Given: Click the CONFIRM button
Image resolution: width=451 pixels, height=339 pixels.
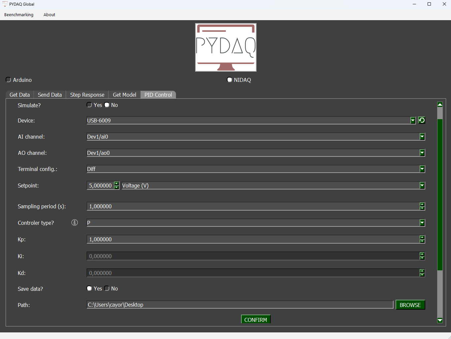Looking at the screenshot, I should (256, 320).
